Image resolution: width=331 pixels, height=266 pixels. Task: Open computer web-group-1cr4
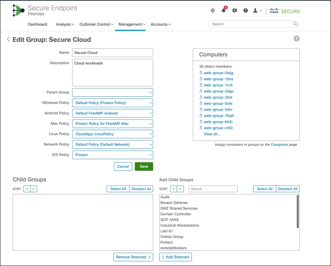tap(218, 85)
